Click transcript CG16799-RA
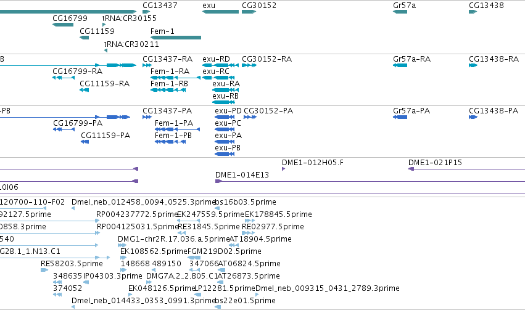This screenshot has width=525, height=310. [x=77, y=71]
